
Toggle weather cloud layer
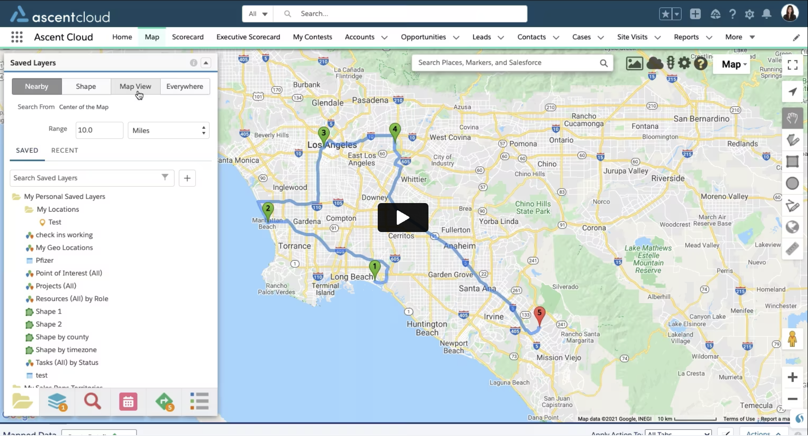click(654, 63)
